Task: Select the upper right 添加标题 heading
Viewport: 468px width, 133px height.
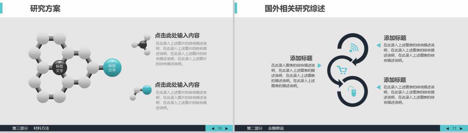Action: click(395, 38)
